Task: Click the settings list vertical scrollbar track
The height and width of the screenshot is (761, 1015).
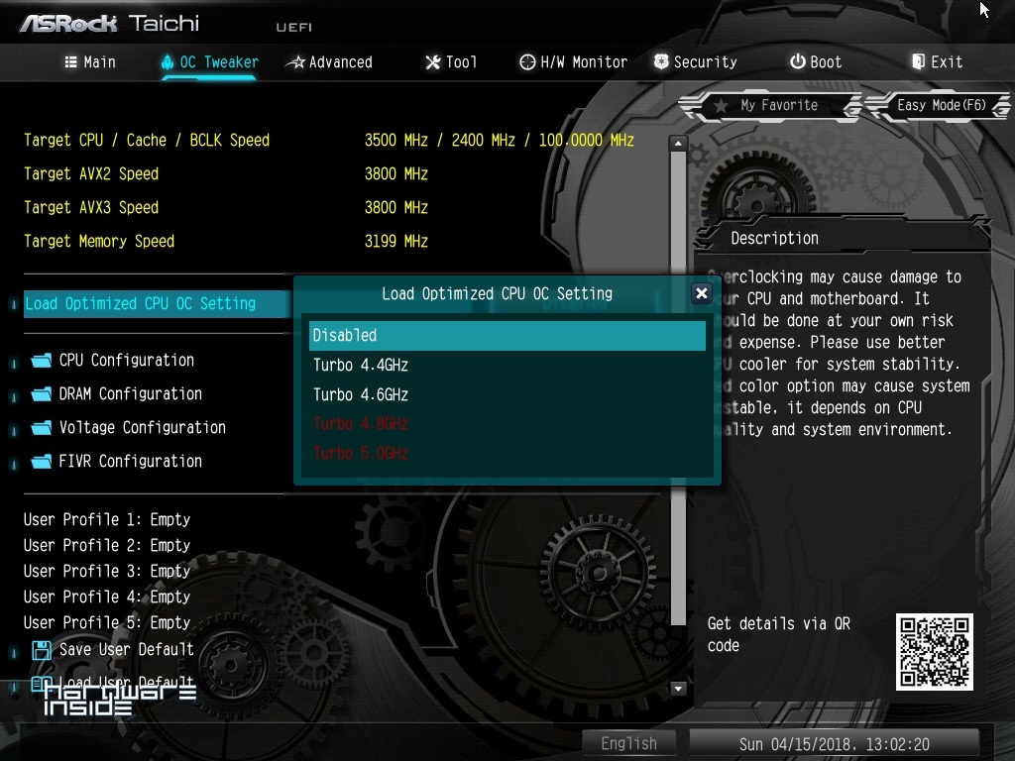Action: (678, 416)
